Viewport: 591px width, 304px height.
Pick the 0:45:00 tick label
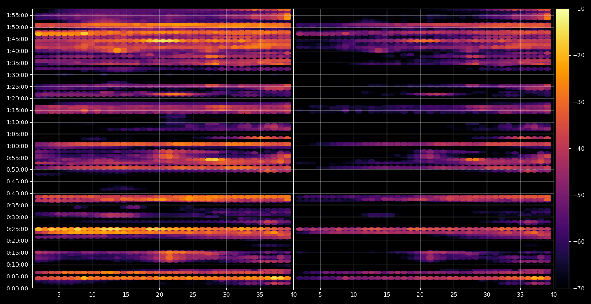point(17,181)
